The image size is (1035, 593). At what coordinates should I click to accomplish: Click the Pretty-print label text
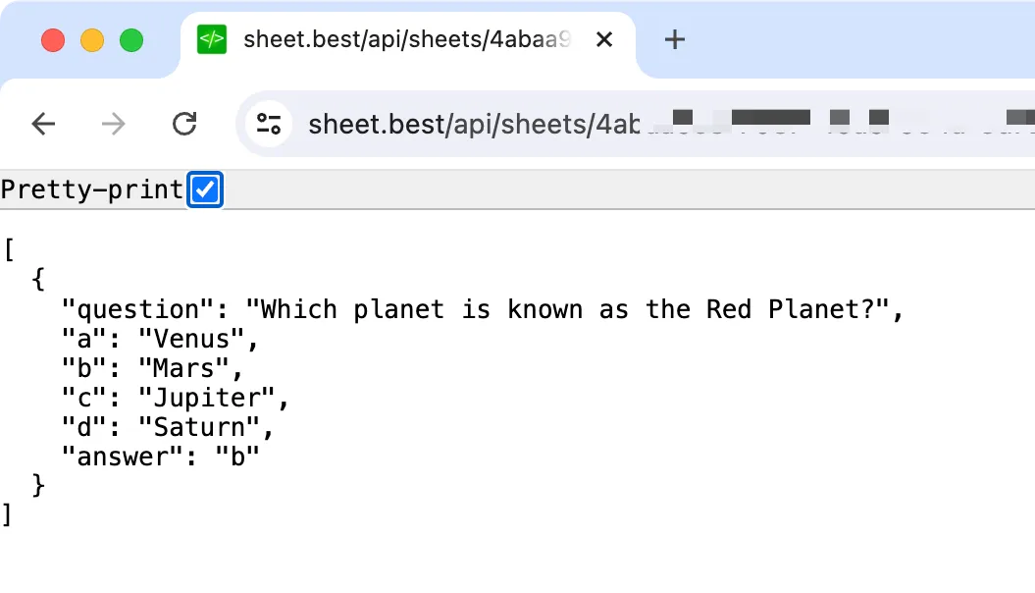91,189
